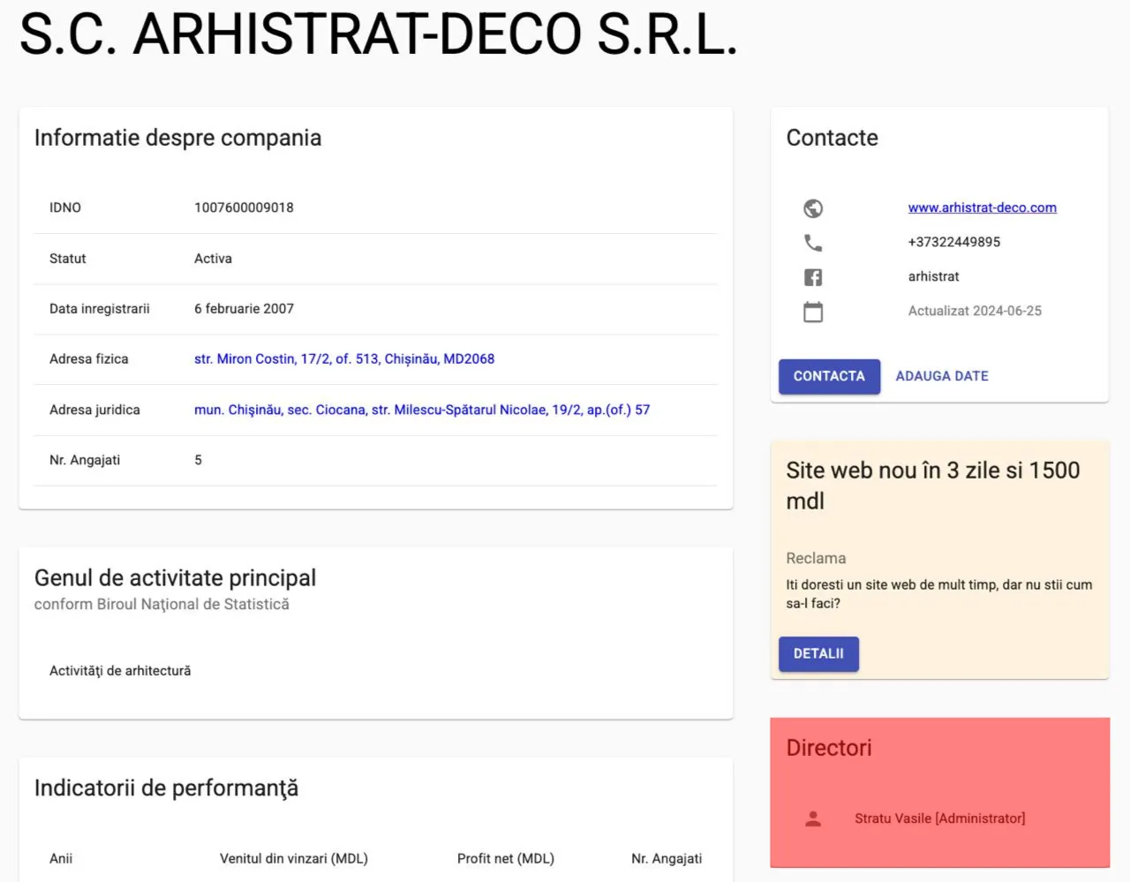Click the Nr. Angajati value 5
This screenshot has width=1130, height=882.
tap(198, 460)
